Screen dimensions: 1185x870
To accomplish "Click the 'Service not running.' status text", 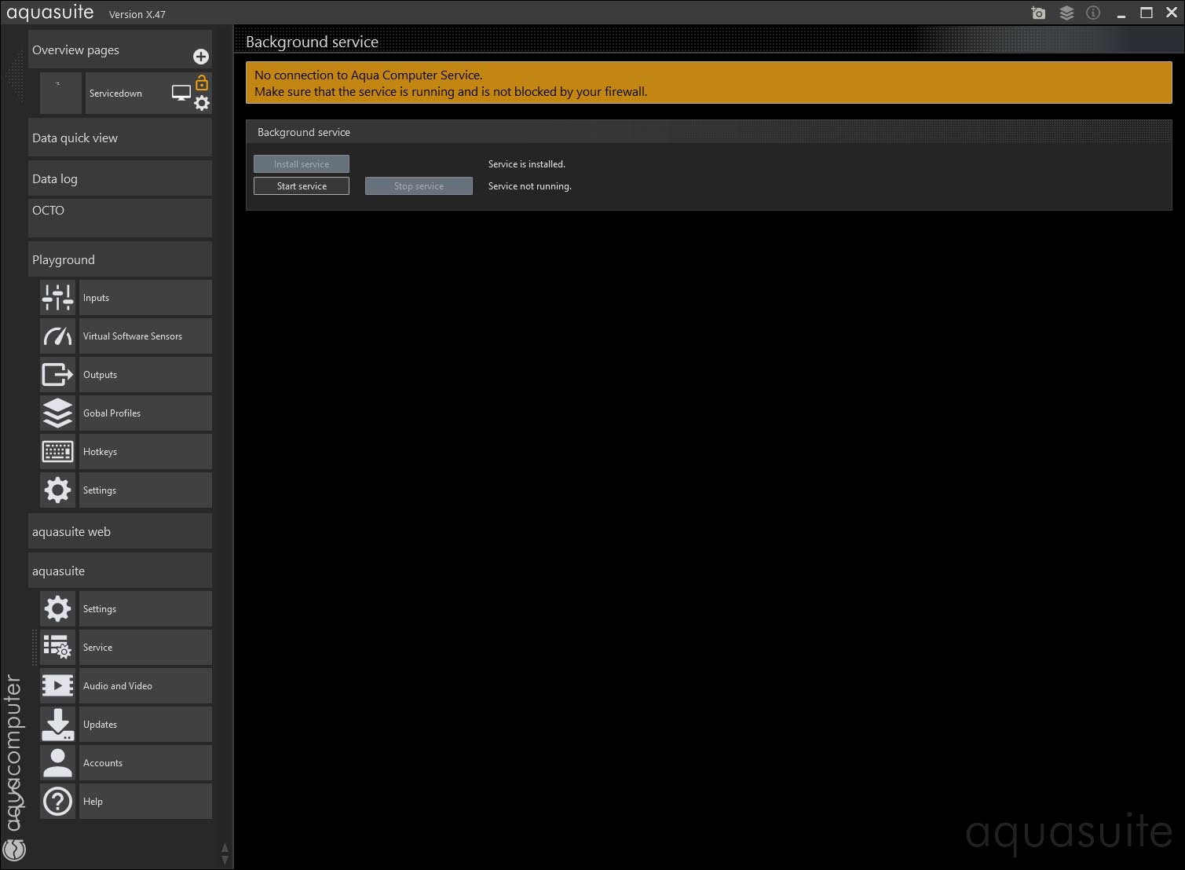I will pos(530,186).
